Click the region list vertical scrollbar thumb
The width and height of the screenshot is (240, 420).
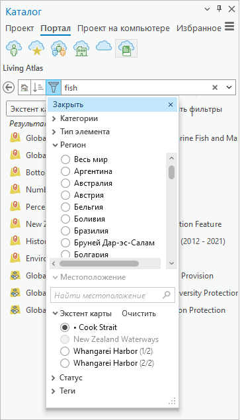[172, 172]
